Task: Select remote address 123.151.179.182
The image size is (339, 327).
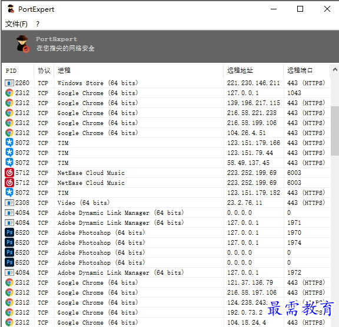Action: (x=254, y=193)
